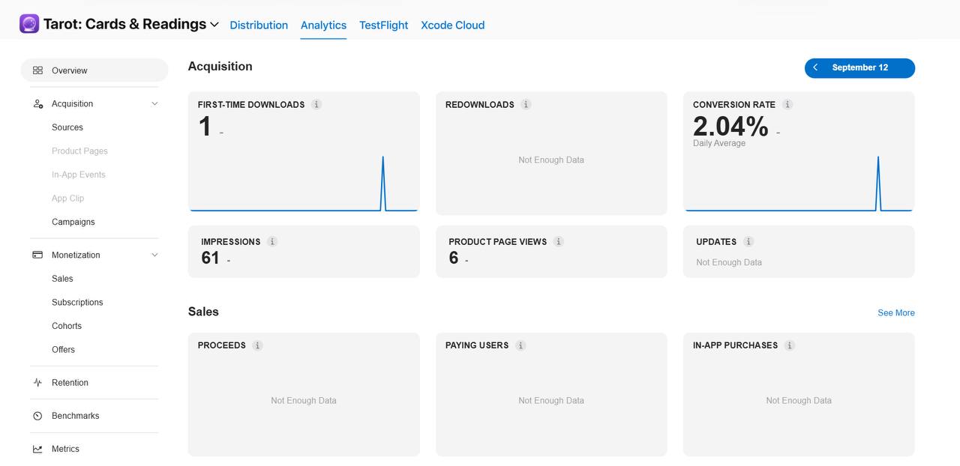The image size is (960, 466).
Task: Collapse the Monetization sidebar section chevron
Action: [x=154, y=255]
